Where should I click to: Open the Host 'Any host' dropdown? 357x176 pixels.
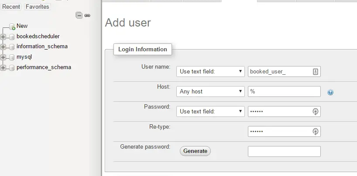coord(210,91)
